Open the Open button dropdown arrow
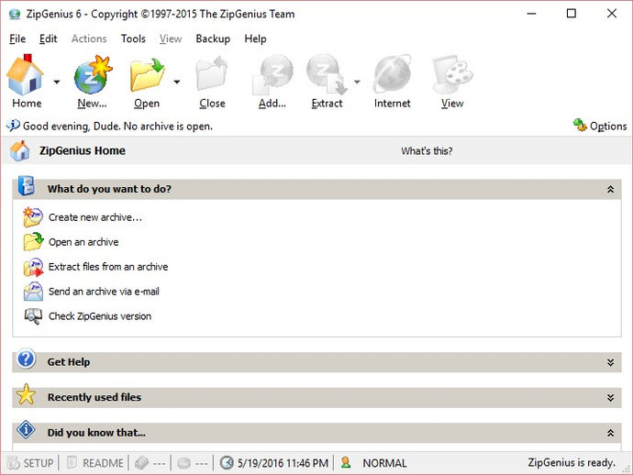633x475 pixels. [x=177, y=82]
